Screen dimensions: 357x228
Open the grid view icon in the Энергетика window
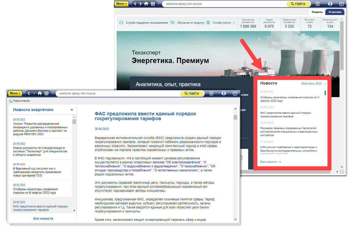(153, 4)
